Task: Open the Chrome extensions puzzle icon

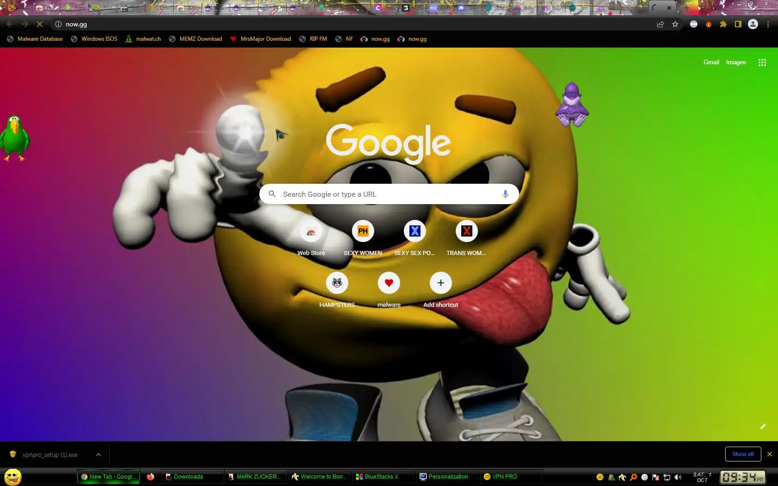Action: coord(723,24)
